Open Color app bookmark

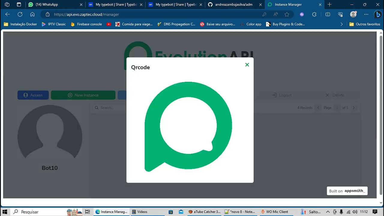250,24
